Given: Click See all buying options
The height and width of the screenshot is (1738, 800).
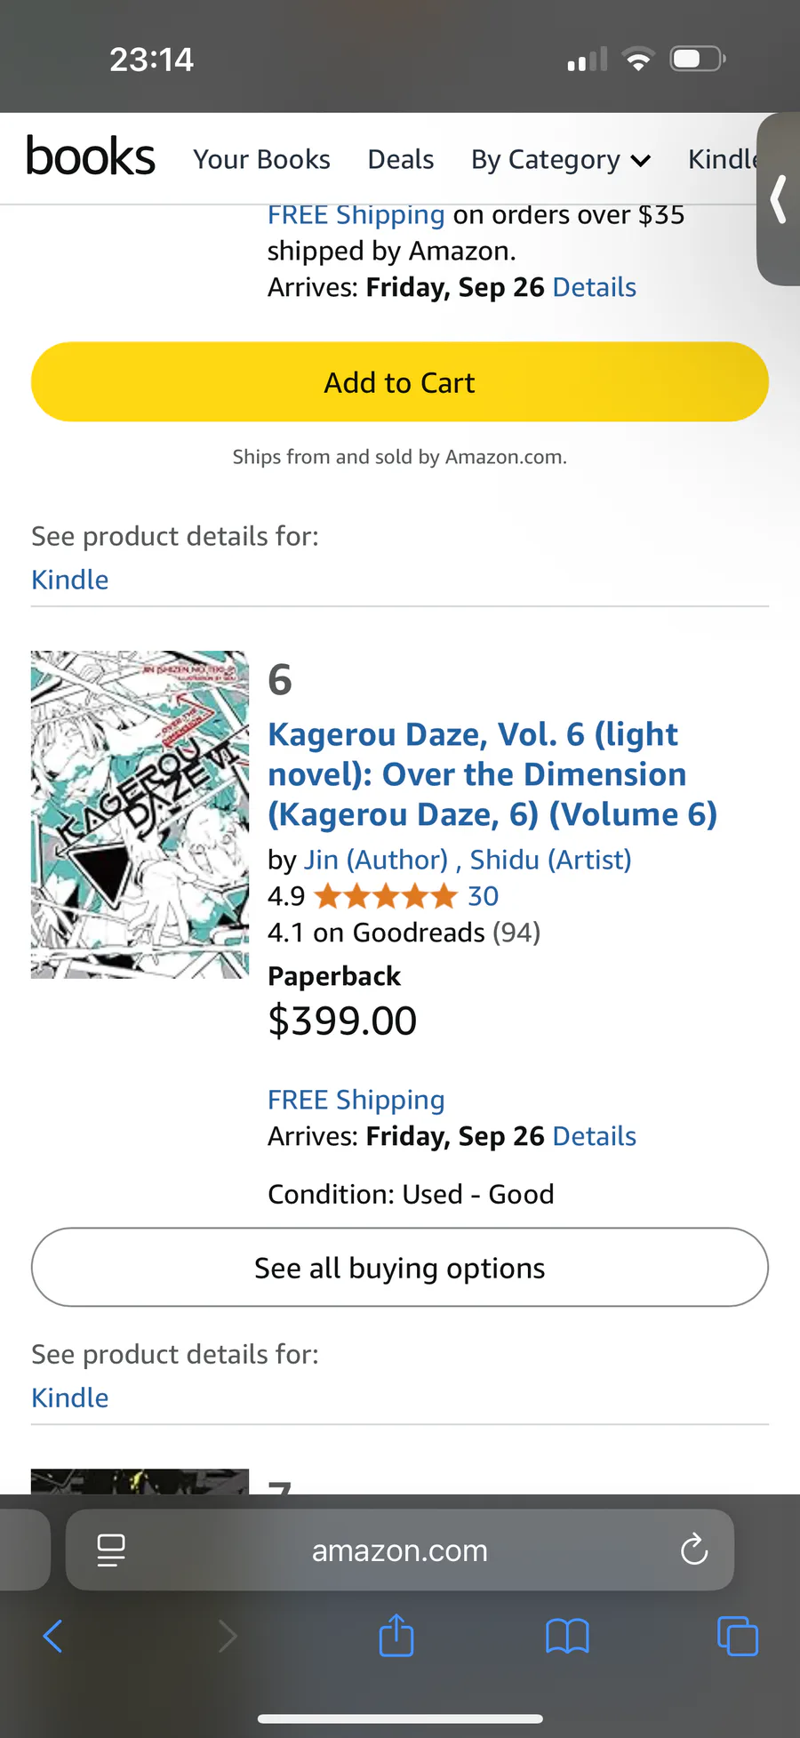Looking at the screenshot, I should [400, 1268].
